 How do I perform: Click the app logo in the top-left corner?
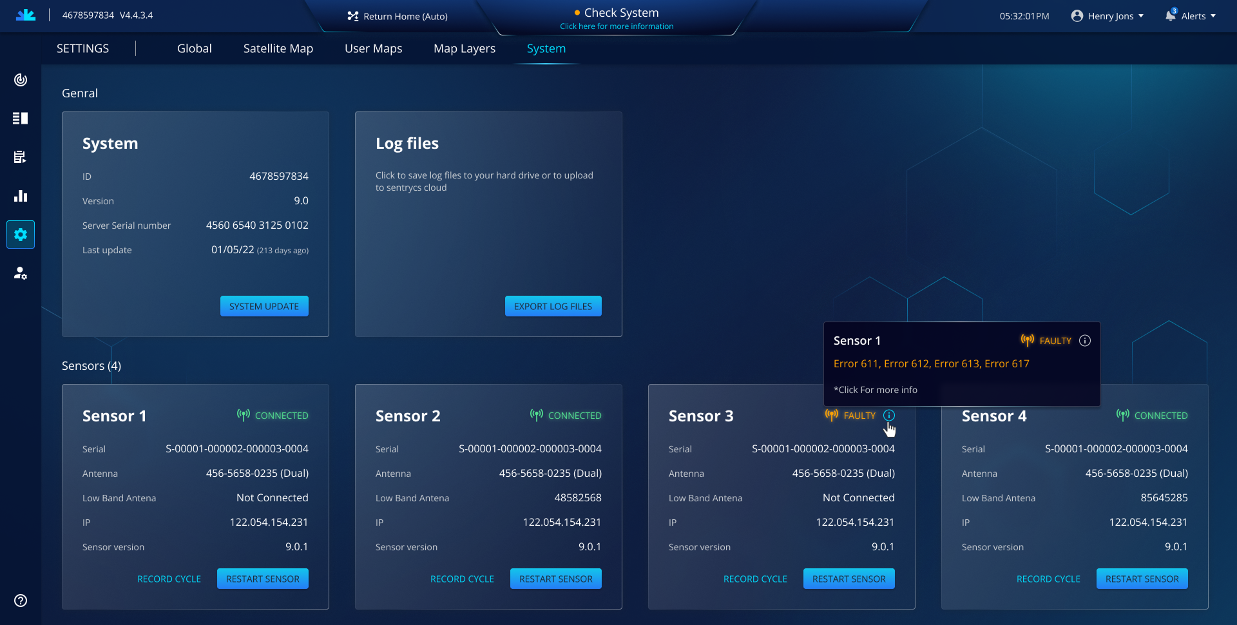point(26,15)
